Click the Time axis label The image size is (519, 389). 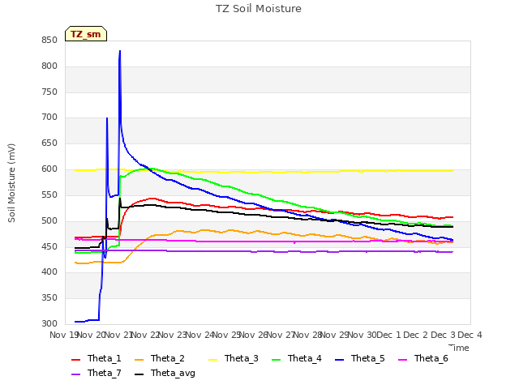(x=459, y=348)
